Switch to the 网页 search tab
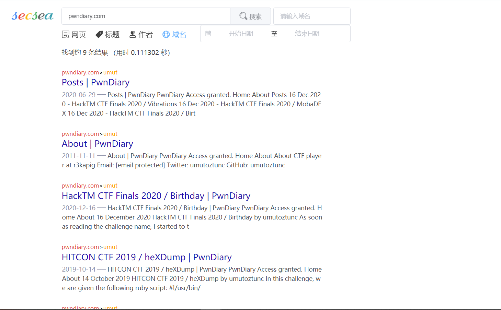 (x=78, y=34)
